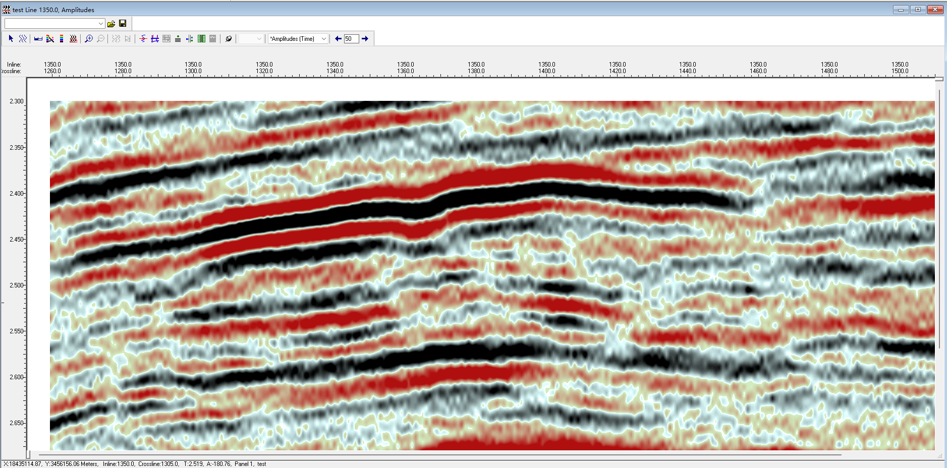The height and width of the screenshot is (468, 947).
Task: Click the gray grid panel icon
Action: (166, 38)
